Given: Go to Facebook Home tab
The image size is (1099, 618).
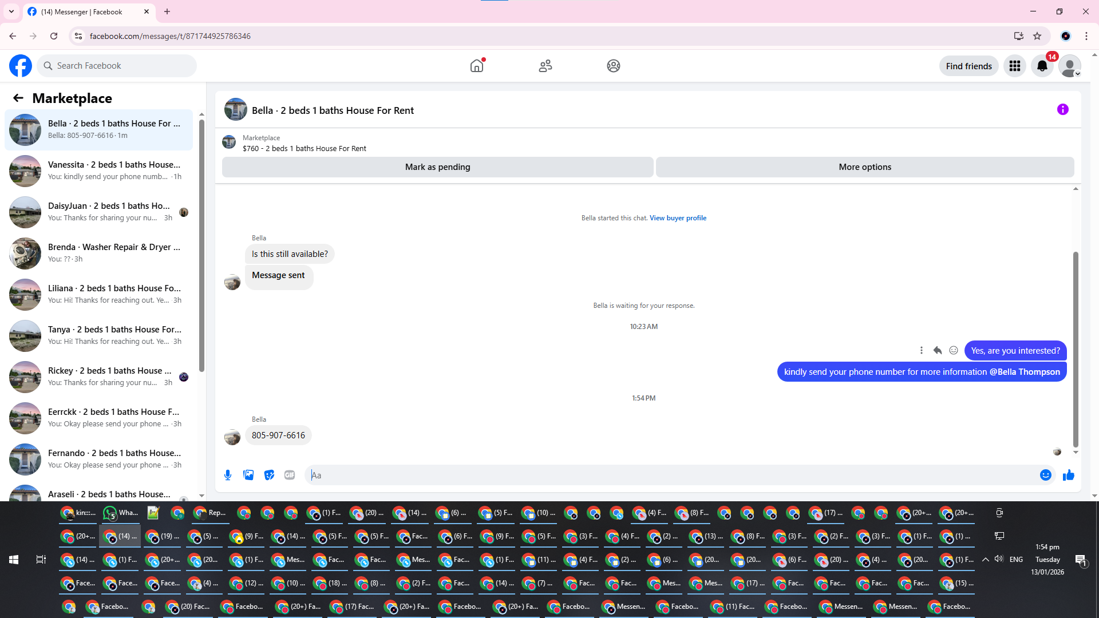Looking at the screenshot, I should tap(477, 66).
